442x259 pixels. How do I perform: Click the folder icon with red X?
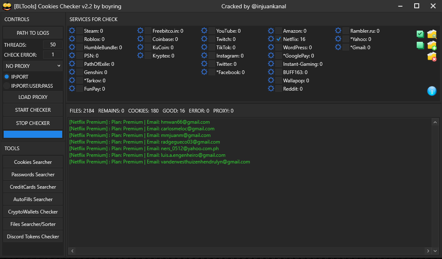point(432,57)
